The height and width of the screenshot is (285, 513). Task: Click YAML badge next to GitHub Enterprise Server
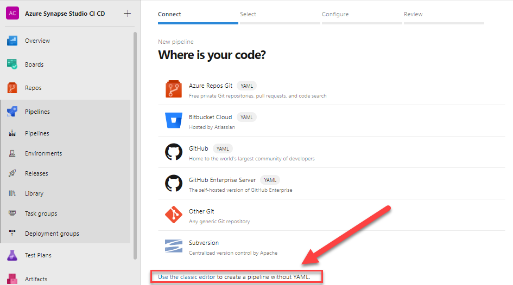point(270,180)
